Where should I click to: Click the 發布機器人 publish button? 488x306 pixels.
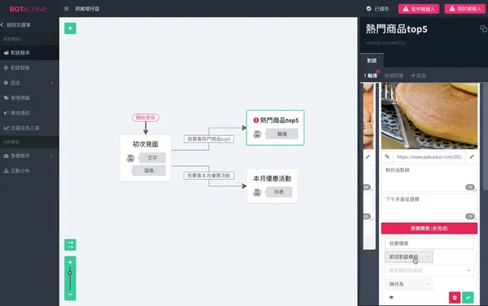[x=419, y=9]
